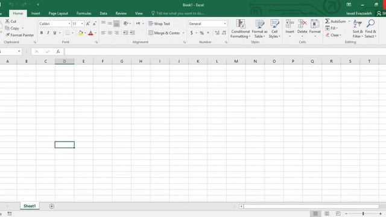The width and height of the screenshot is (386, 217).
Task: Open the Data ribbon tab
Action: tap(103, 13)
